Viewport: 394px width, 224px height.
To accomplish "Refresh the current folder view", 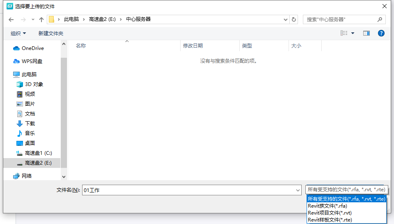I will 294,20.
